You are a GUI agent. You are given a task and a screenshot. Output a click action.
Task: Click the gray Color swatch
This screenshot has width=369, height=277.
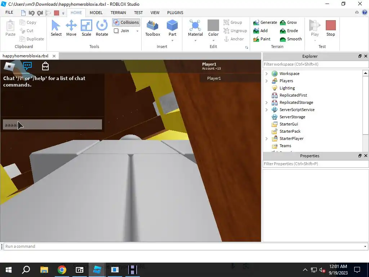213,25
